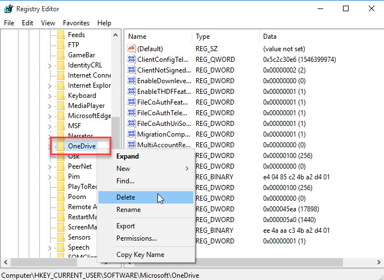Click the MigrationComp... value icon
Image resolution: width=384 pixels, height=280 pixels.
click(x=132, y=134)
